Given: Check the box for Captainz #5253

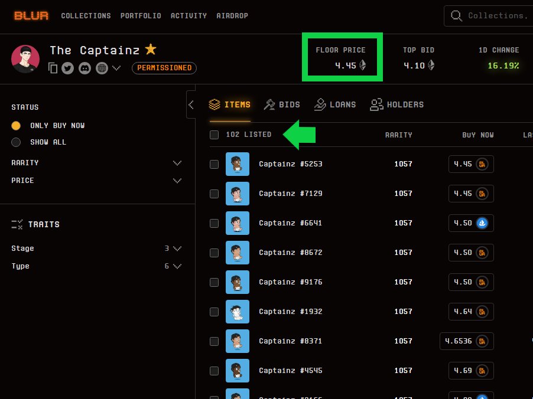Looking at the screenshot, I should (x=214, y=164).
